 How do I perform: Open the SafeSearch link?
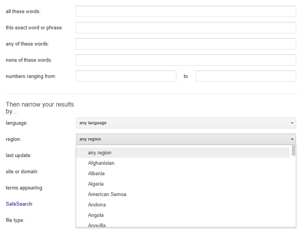coord(19,204)
